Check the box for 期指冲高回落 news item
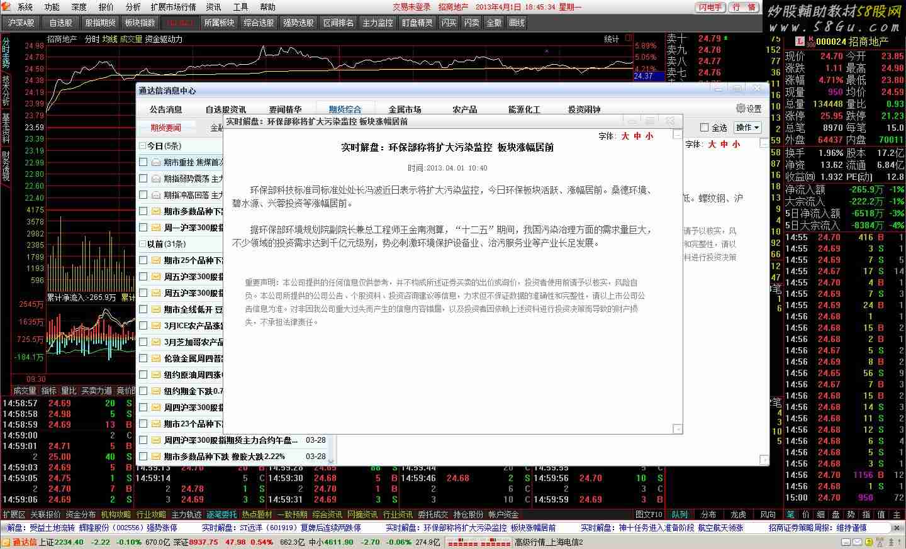Screen dimensions: 906x549 pyautogui.click(x=143, y=195)
